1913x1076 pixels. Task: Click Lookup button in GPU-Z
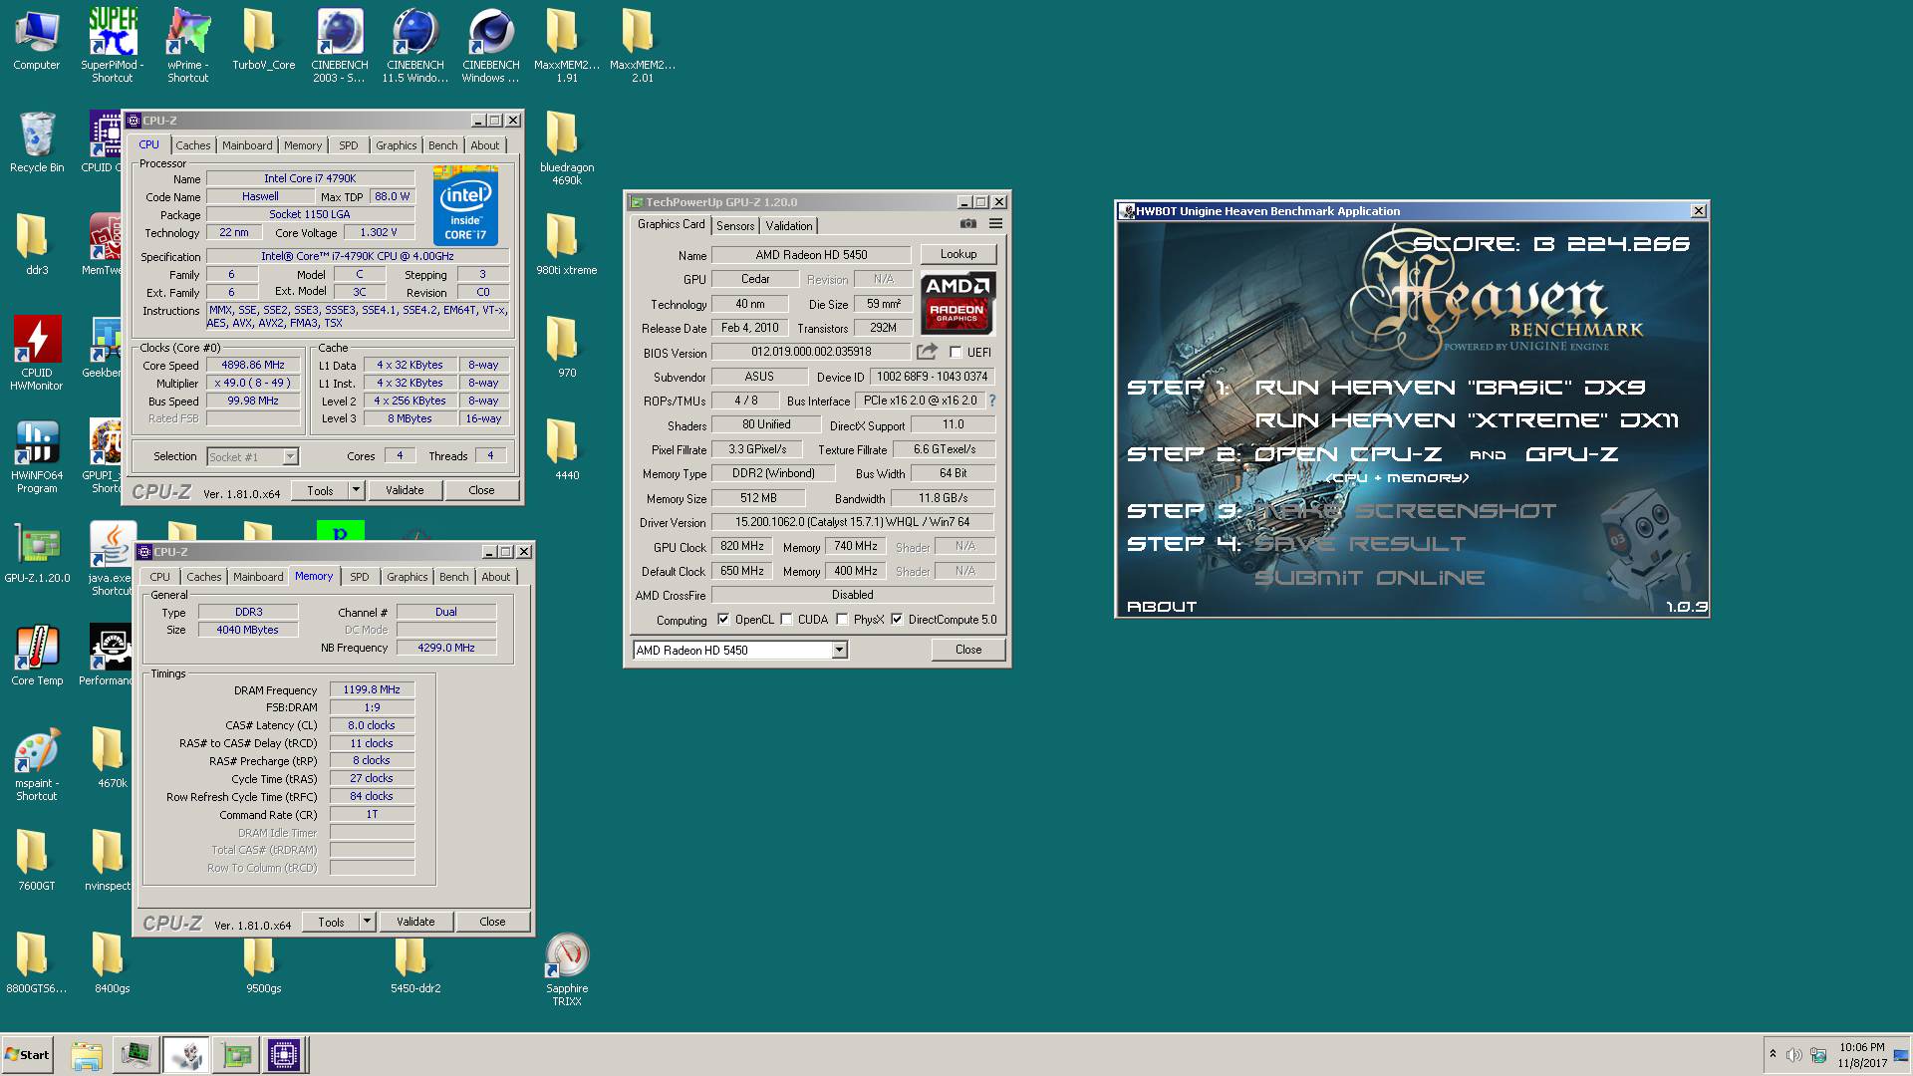tap(958, 254)
